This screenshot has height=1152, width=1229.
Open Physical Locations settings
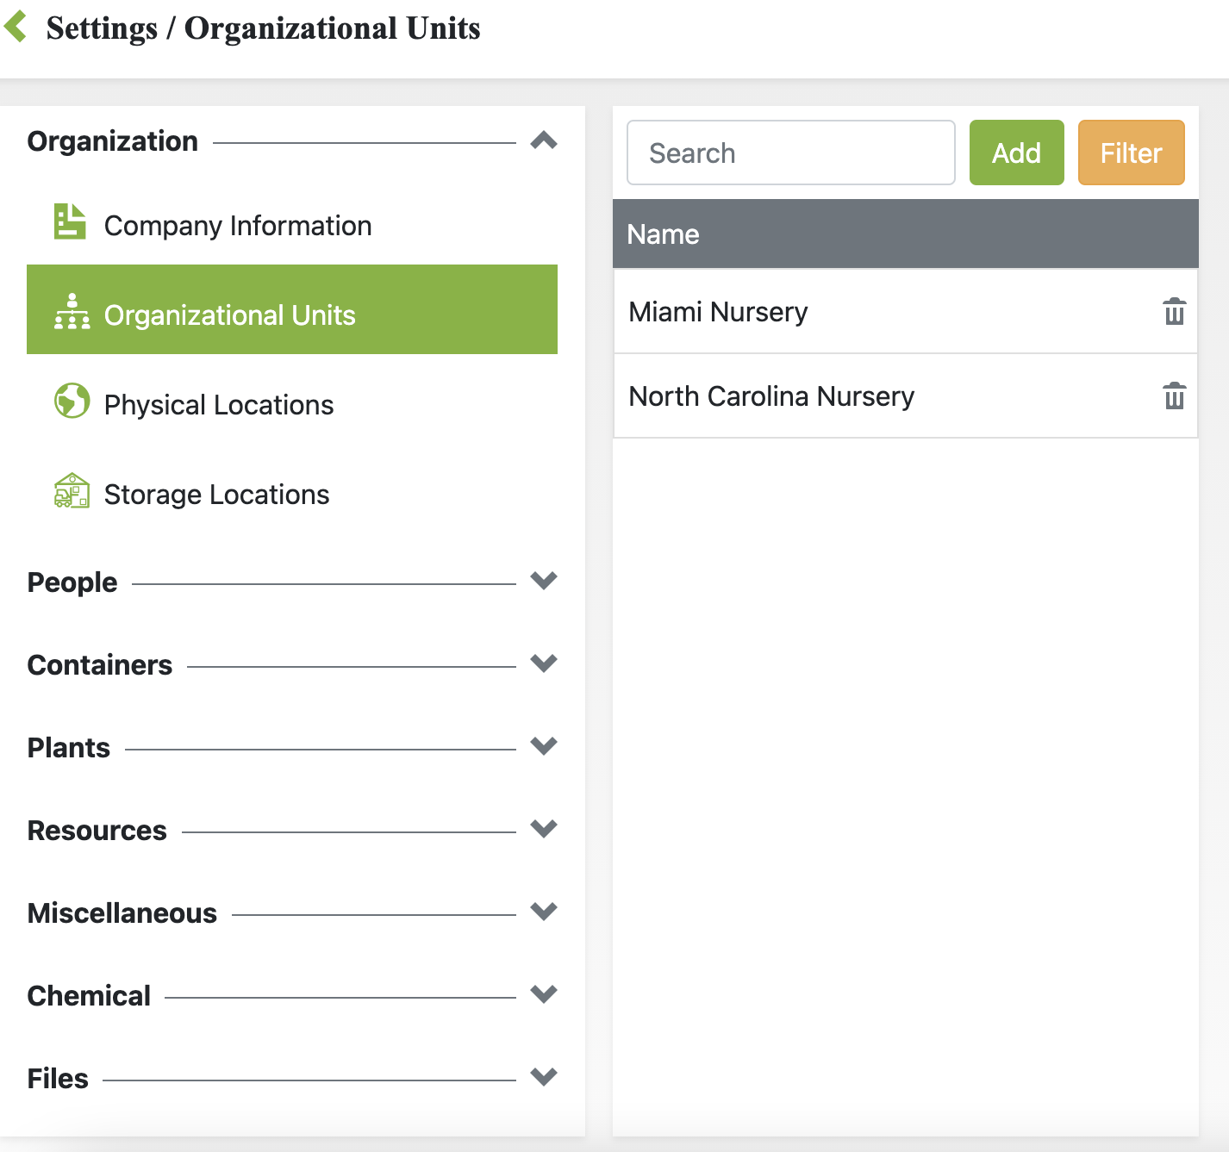coord(218,404)
